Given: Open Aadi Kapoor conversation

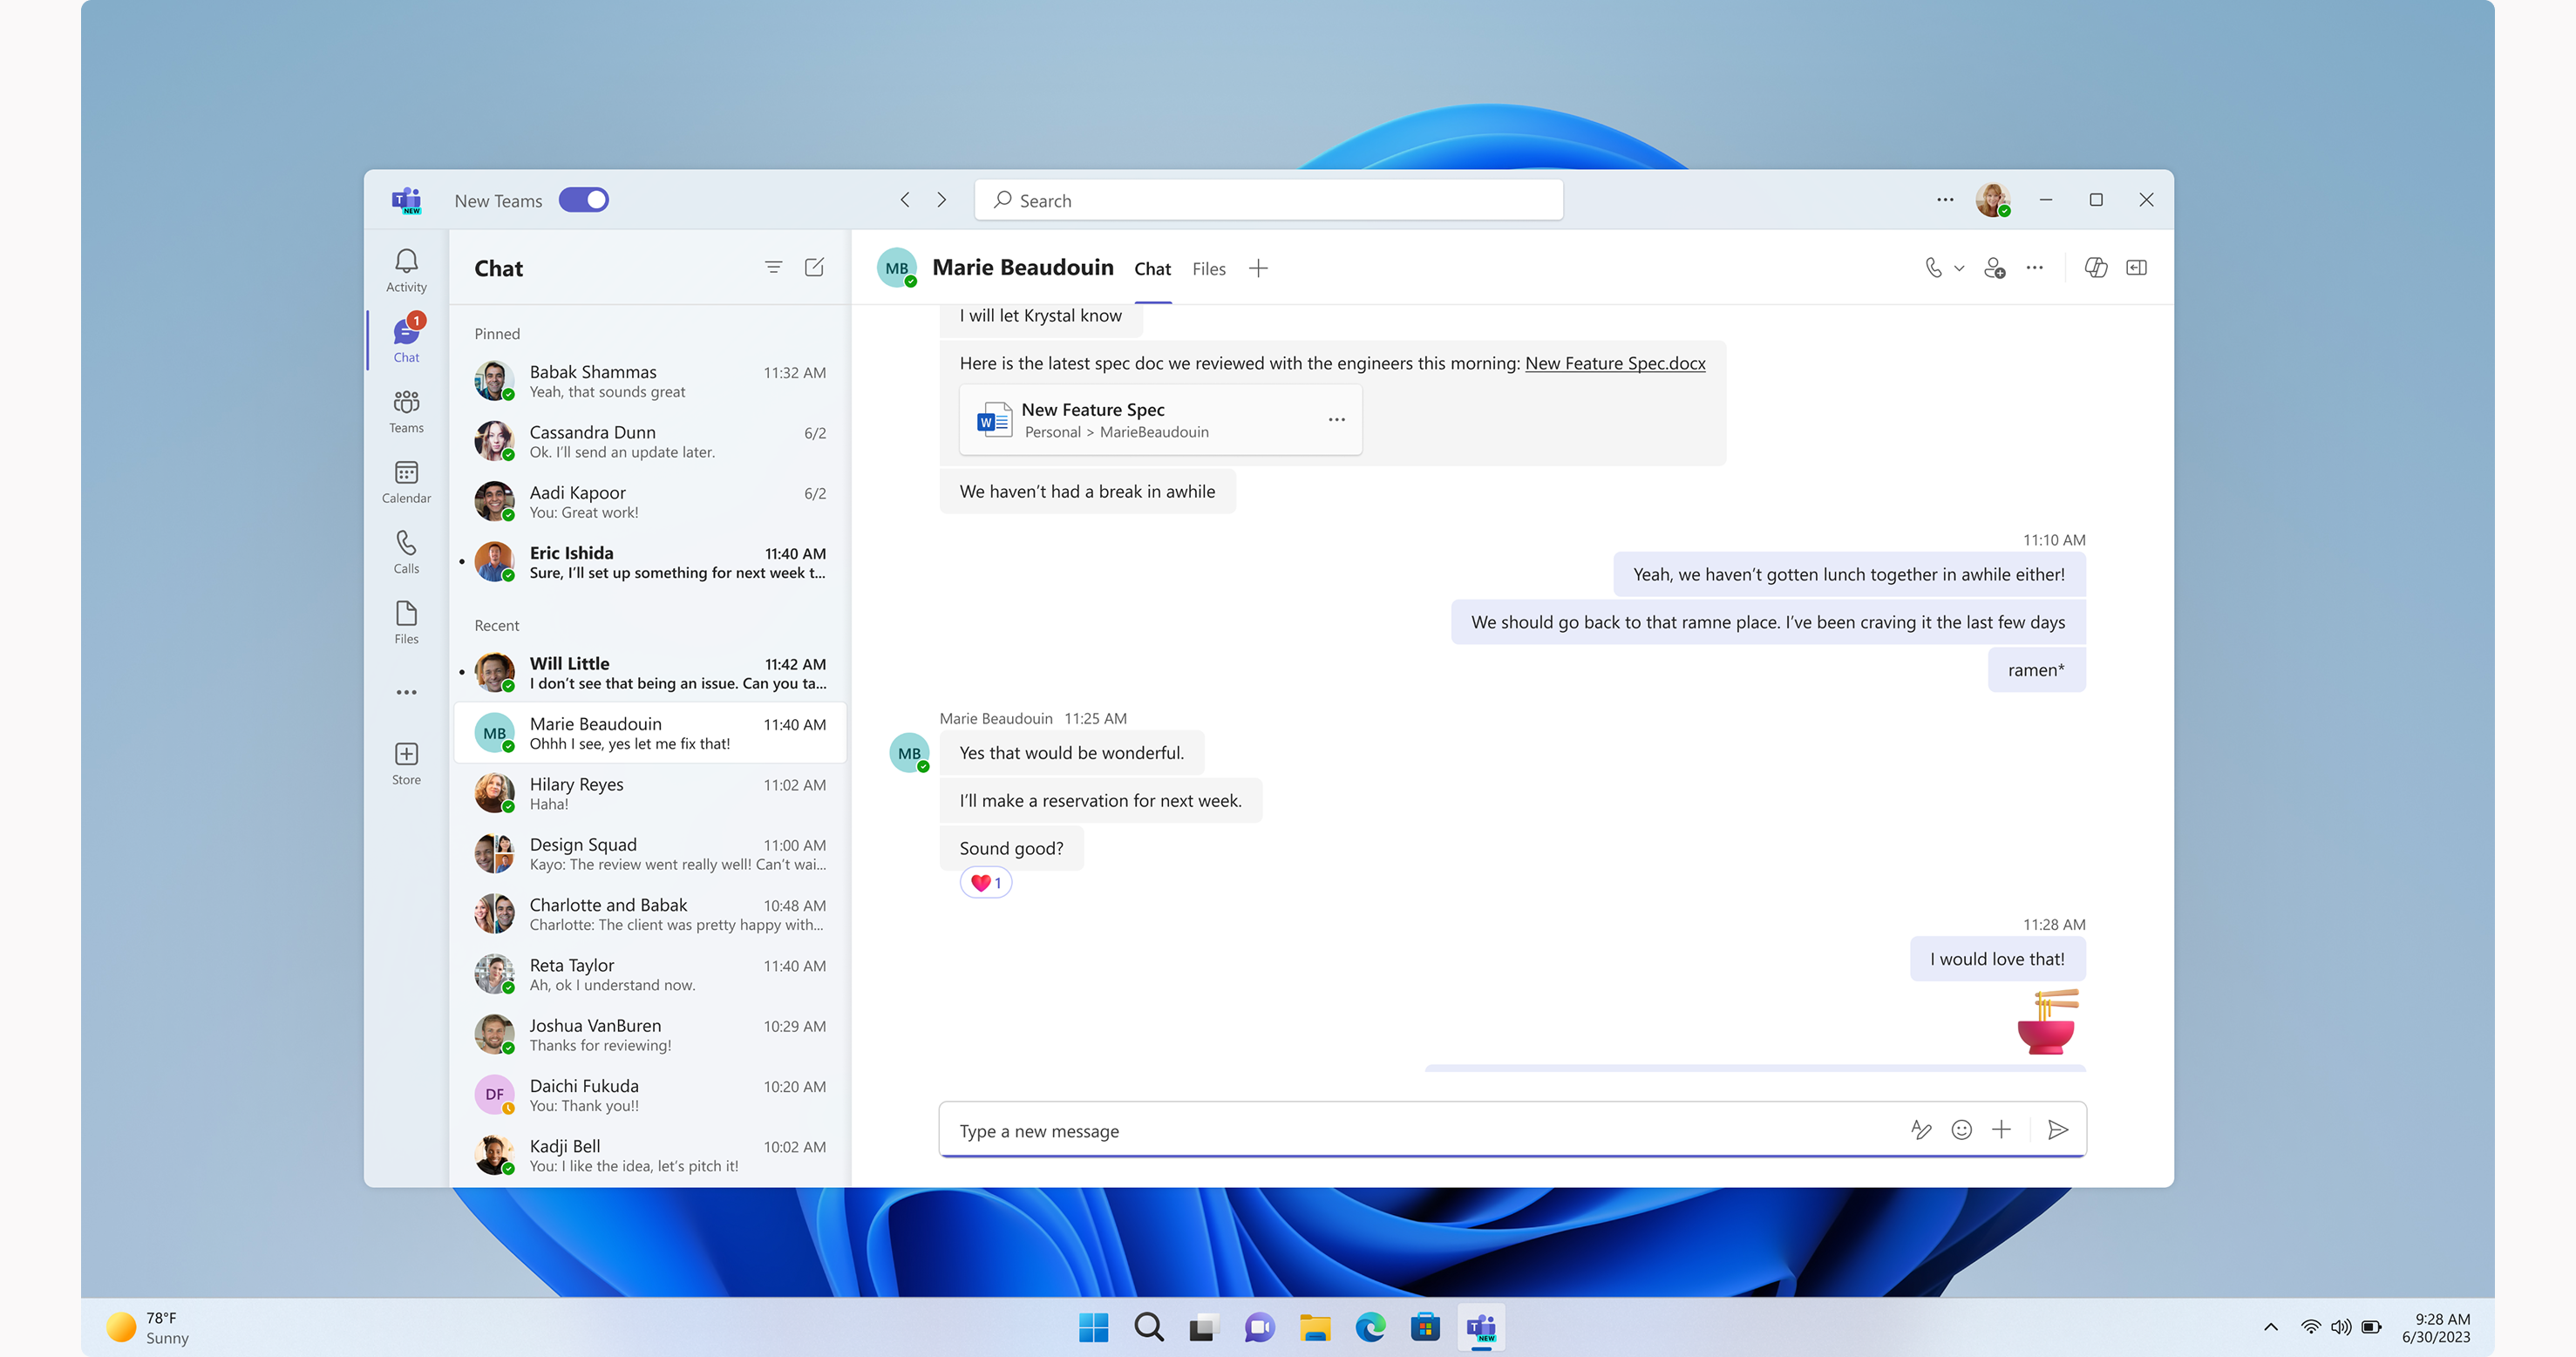Looking at the screenshot, I should click(650, 502).
